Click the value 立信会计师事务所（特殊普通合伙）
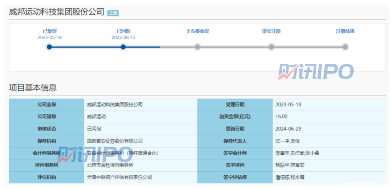391x189 pixels. 123,153
